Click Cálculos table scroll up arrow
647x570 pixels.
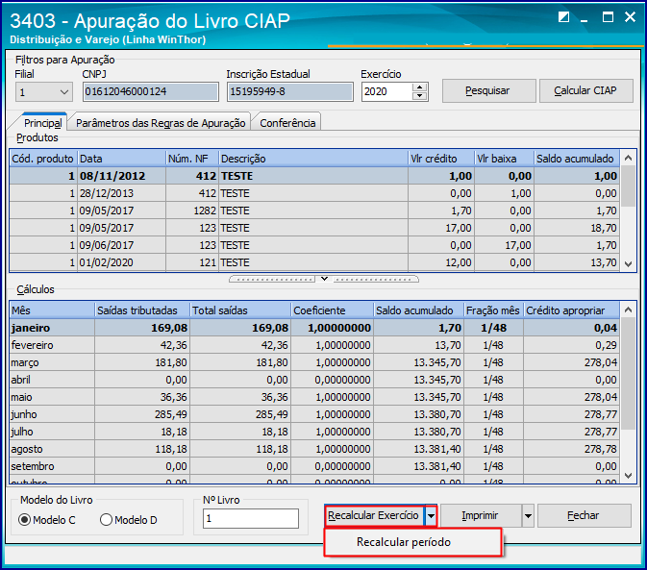[x=628, y=310]
